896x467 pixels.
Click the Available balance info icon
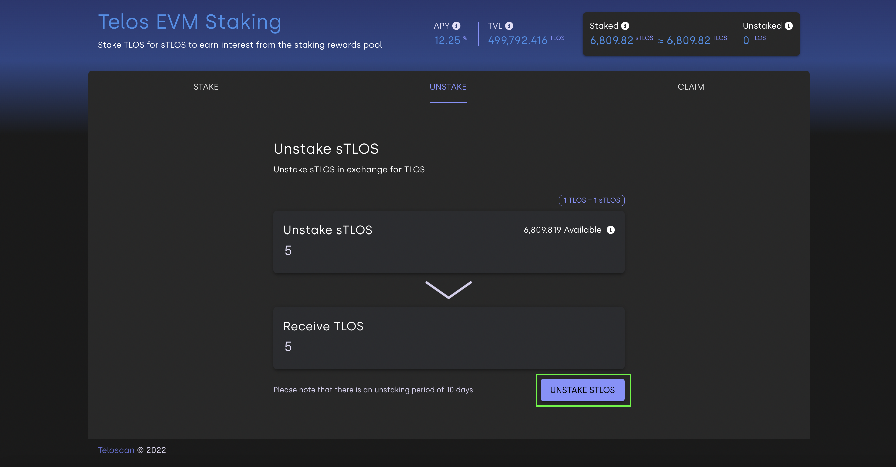610,230
